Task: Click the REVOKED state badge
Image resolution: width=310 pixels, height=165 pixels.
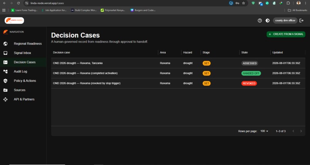Action: pos(249,83)
